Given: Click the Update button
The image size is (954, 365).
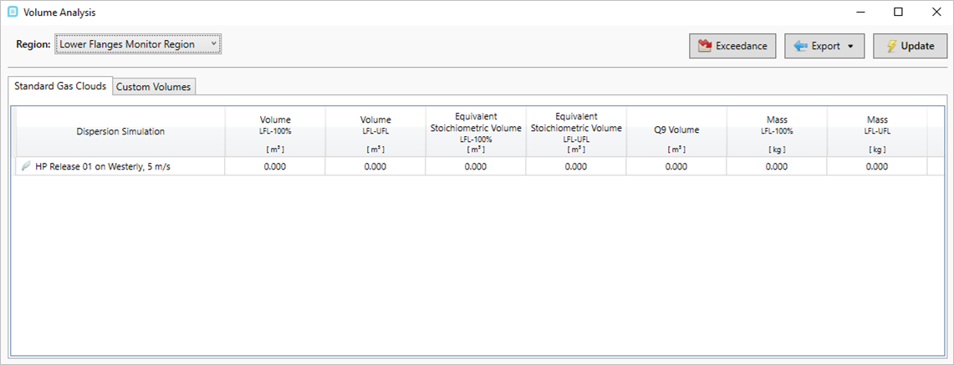Looking at the screenshot, I should click(x=911, y=46).
